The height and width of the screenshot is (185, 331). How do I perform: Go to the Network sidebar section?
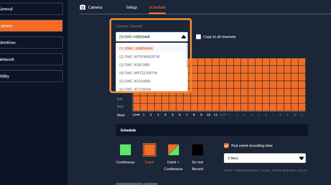coord(31,59)
